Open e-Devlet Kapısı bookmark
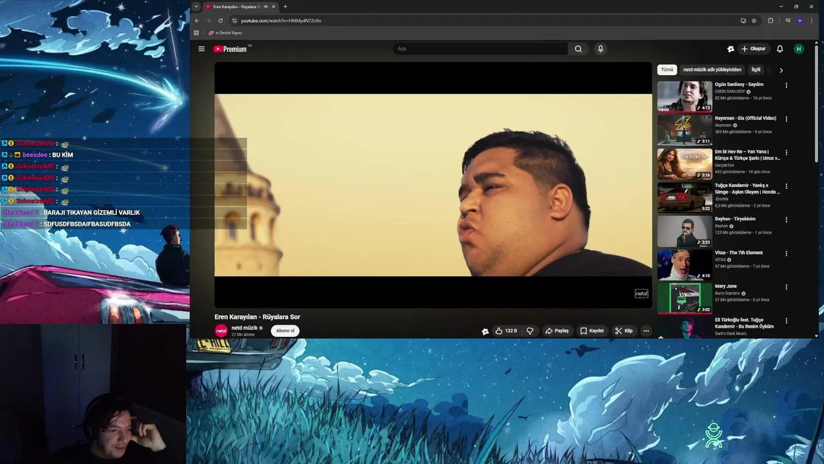This screenshot has height=464, width=824. tap(225, 33)
